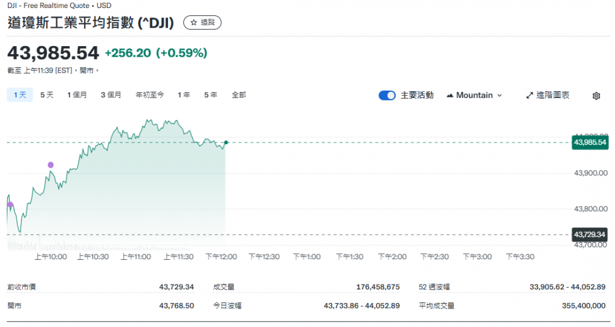Click the 43,985.54 current price label
The image size is (615, 327).
[590, 142]
